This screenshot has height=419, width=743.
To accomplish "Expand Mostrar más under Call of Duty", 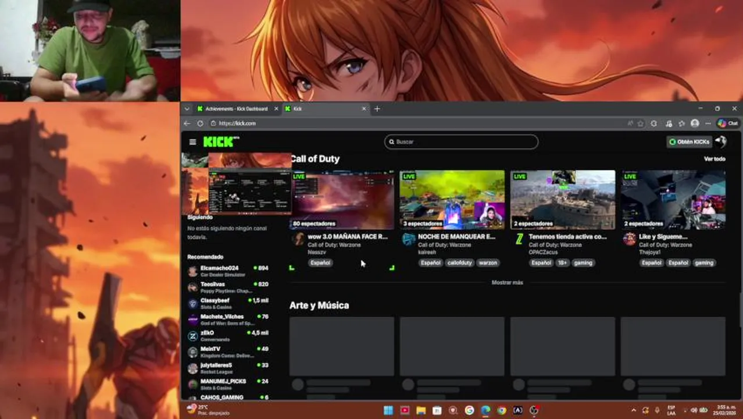I will coord(508,282).
